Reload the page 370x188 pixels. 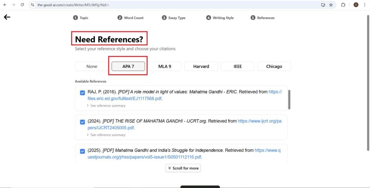tap(22, 5)
